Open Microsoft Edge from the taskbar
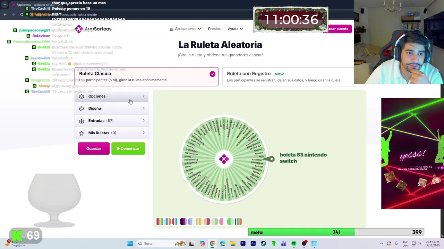 [x=222, y=243]
